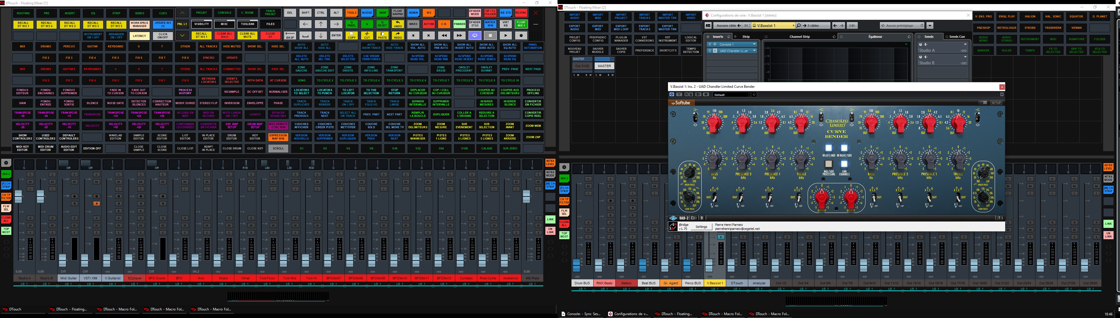The height and width of the screenshot is (318, 1120).
Task: Click RESYNC button in top panel
Action: point(521,13)
